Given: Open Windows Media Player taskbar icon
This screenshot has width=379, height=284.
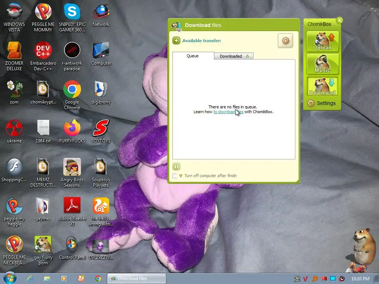Looking at the screenshot, I should [x=64, y=278].
